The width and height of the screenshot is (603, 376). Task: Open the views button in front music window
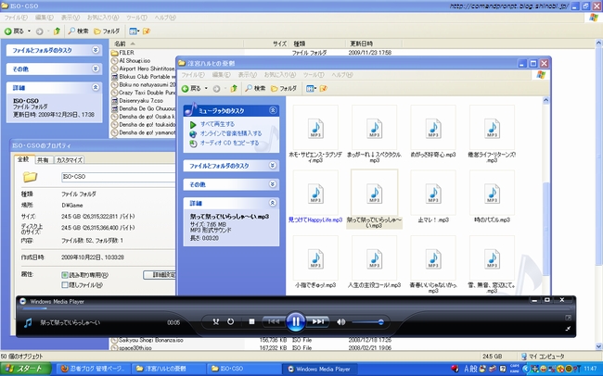[x=311, y=89]
